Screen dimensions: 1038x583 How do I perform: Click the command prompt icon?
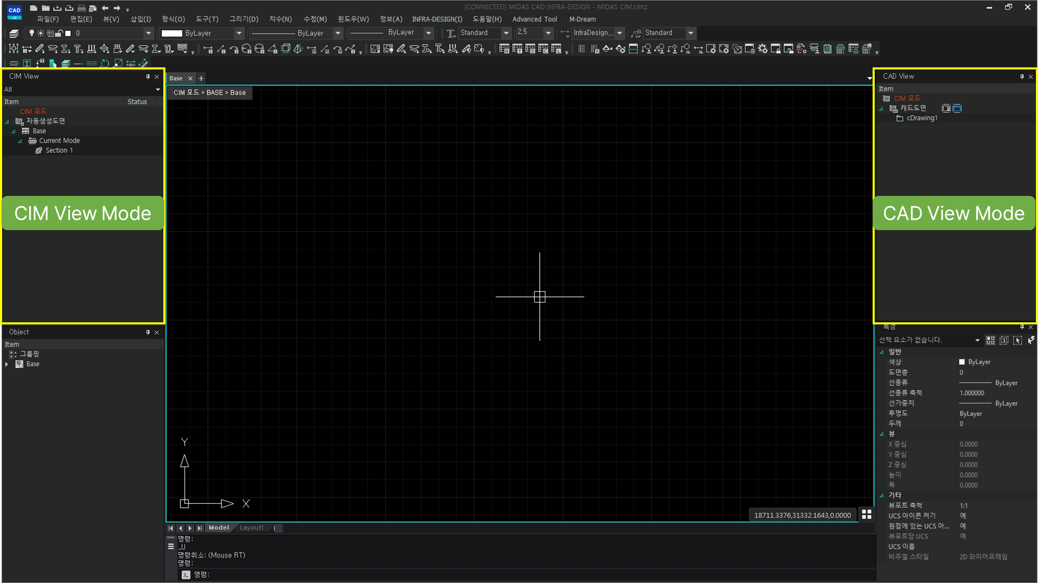click(x=186, y=575)
